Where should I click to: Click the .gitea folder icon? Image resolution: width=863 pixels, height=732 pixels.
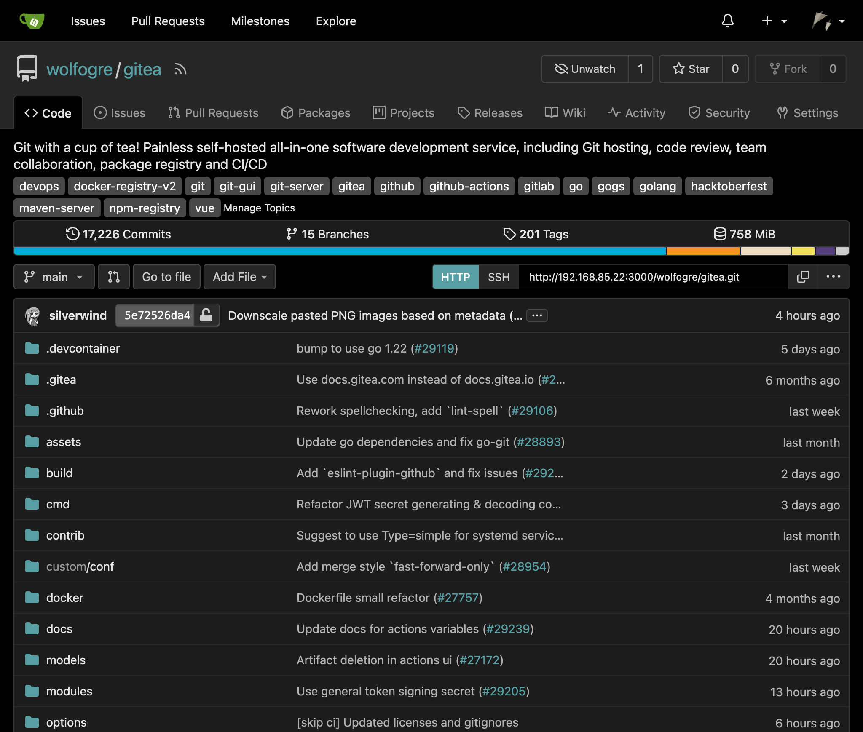pos(32,379)
